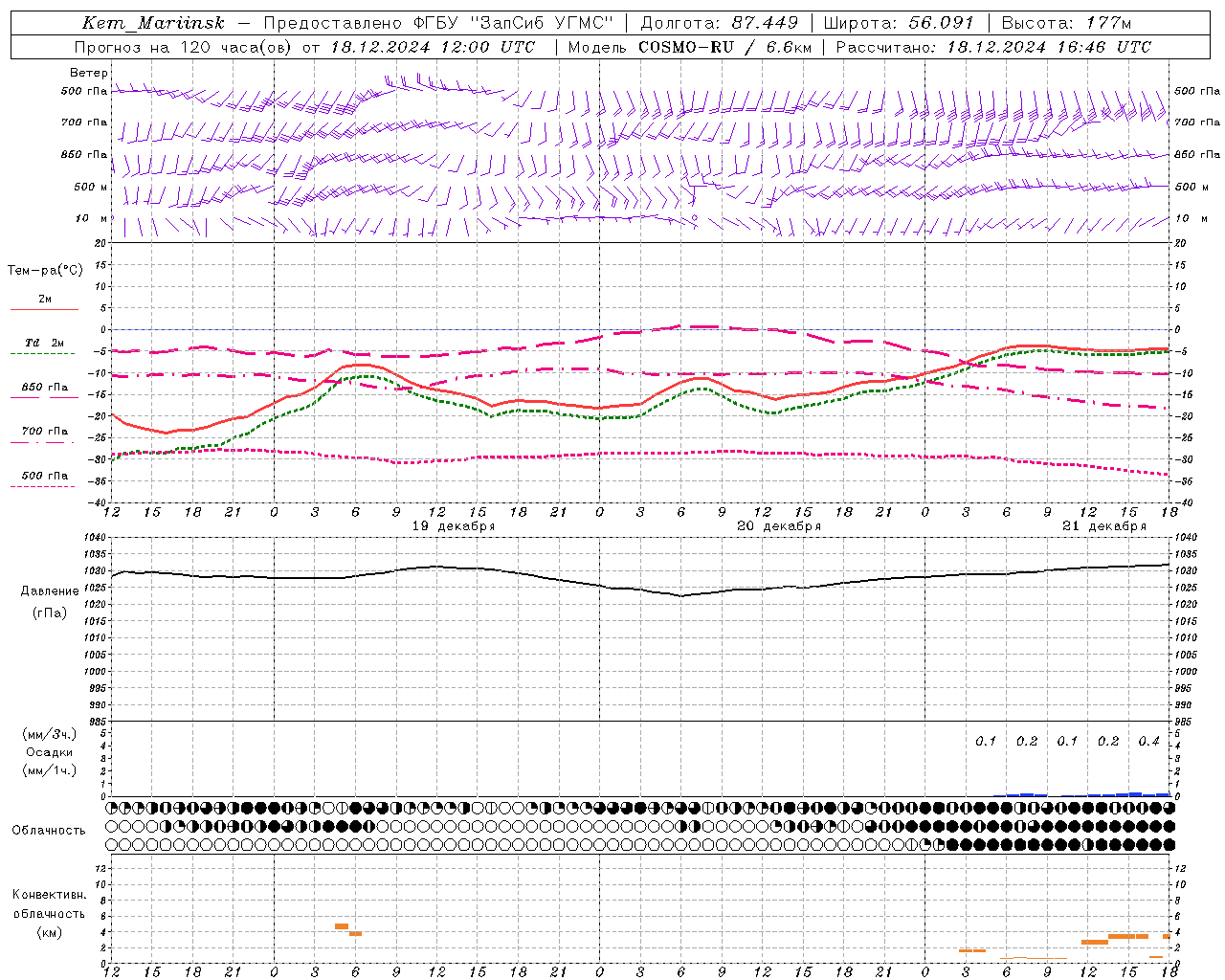Click the 700 гПа temperature legend line sample
Image resolution: width=1225 pixels, height=980 pixels.
coord(44,442)
